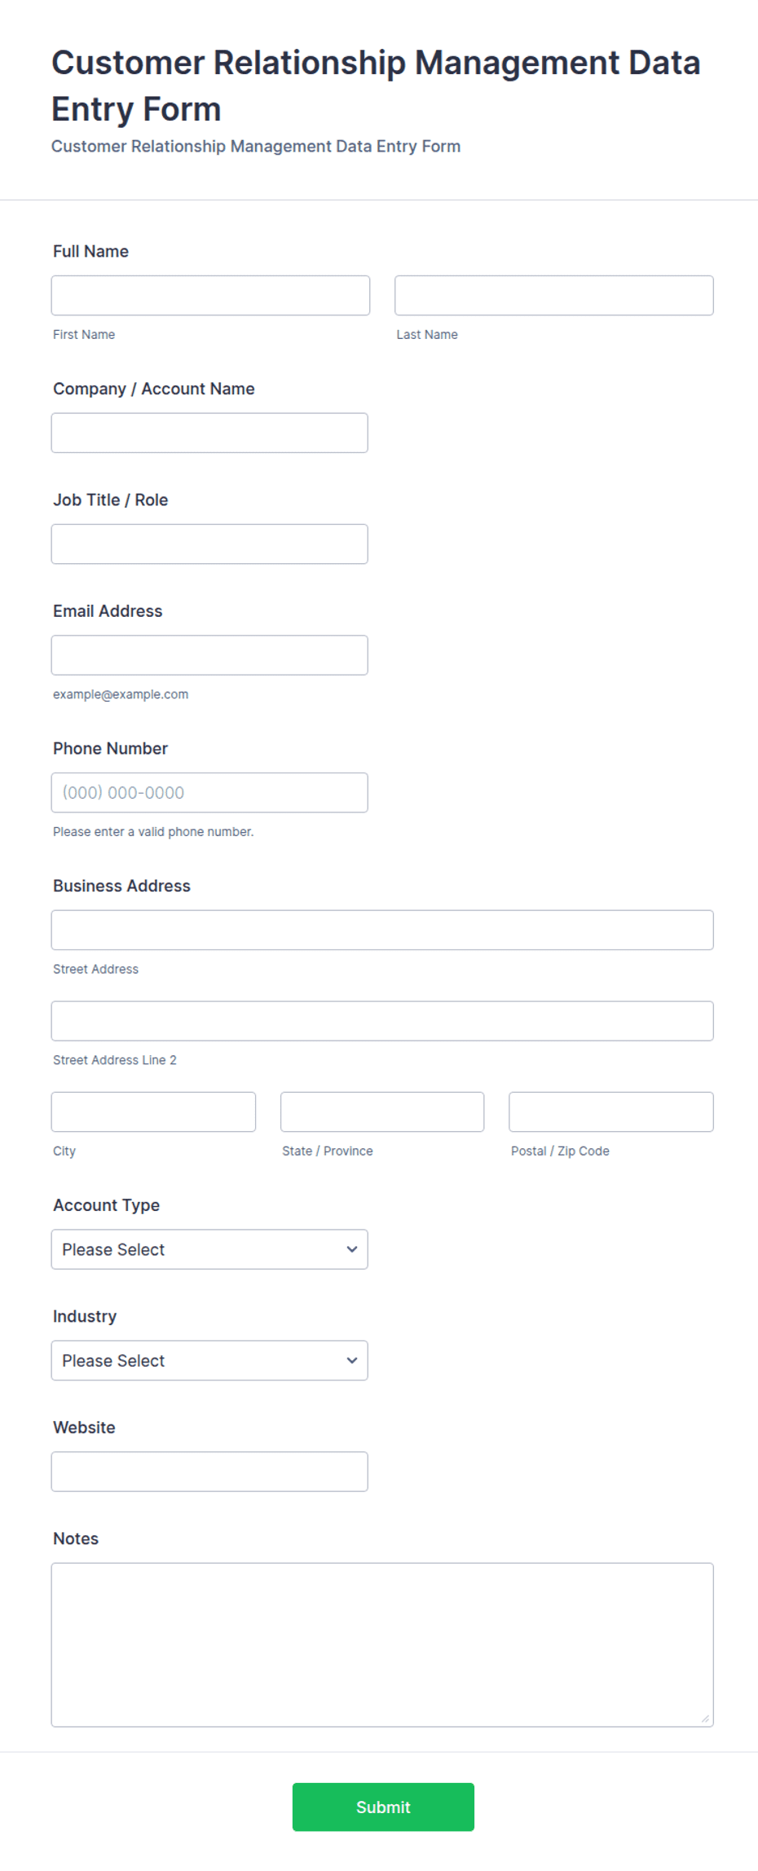Click inside the Notes text area
This screenshot has height=1871, width=758.
tap(382, 1644)
